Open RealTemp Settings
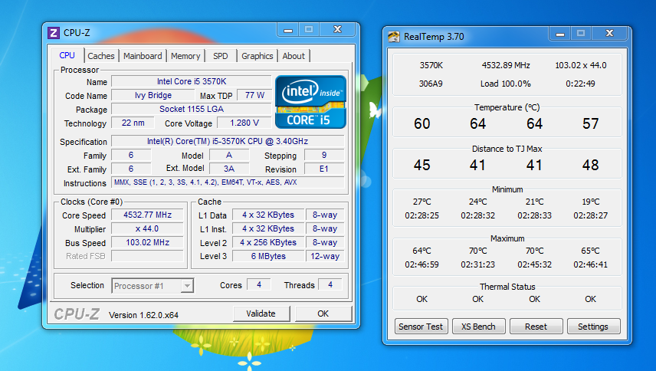Viewport: 656px width, 371px height. 593,327
